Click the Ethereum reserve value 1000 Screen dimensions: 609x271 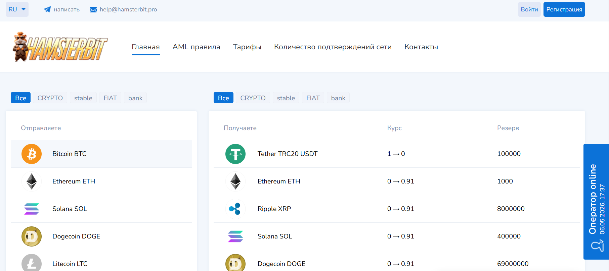(x=505, y=181)
